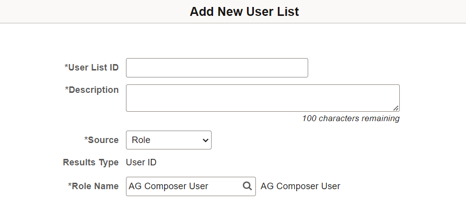466x214 pixels.
Task: Focus the Description text area
Action: [x=262, y=98]
